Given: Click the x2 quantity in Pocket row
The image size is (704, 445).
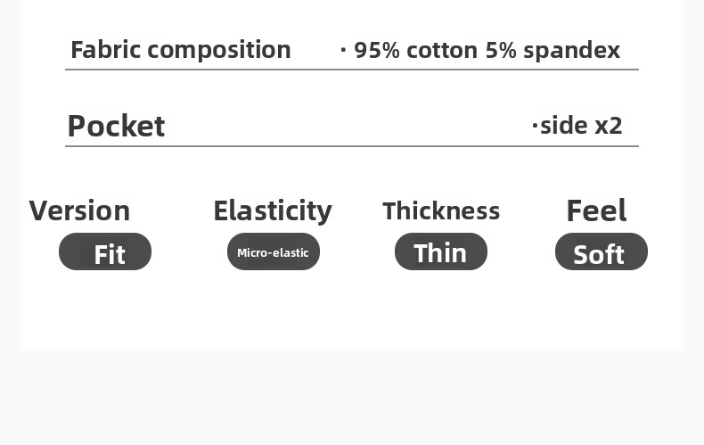Looking at the screenshot, I should [608, 126].
